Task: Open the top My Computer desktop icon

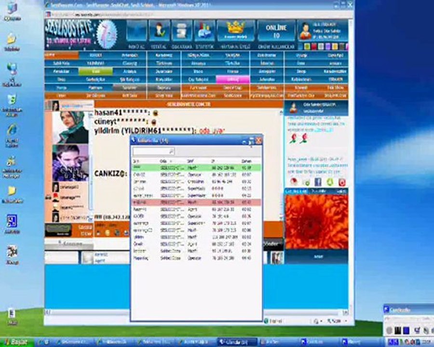Action: pyautogui.click(x=12, y=12)
